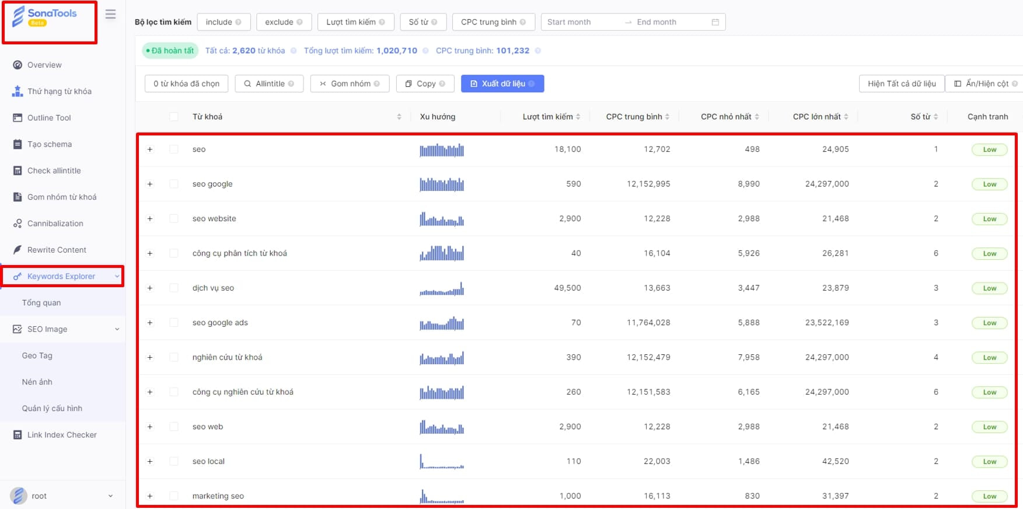The height and width of the screenshot is (509, 1023).
Task: Collapse the Keywords Explorer sidebar menu
Action: click(x=117, y=276)
